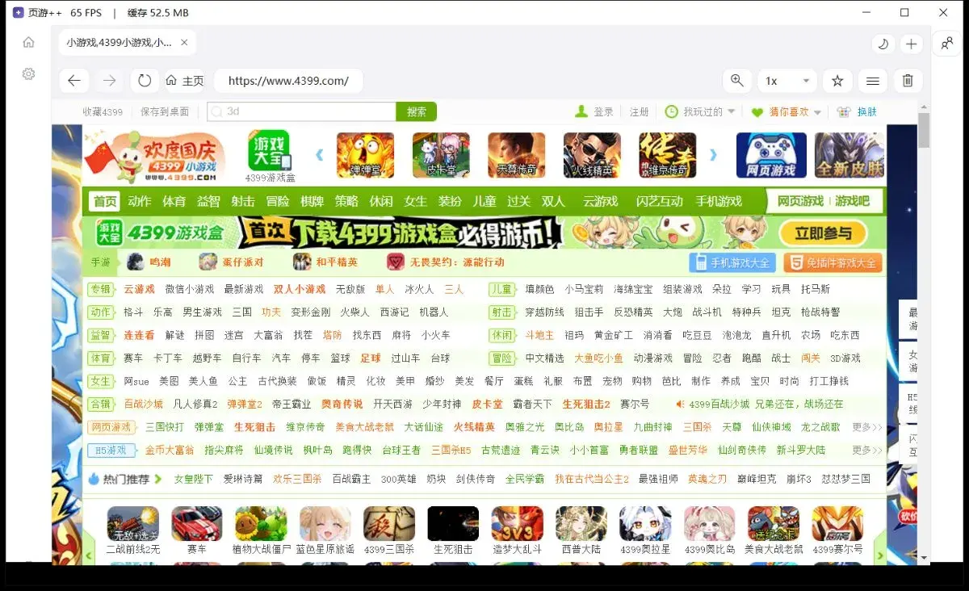The width and height of the screenshot is (969, 591).
Task: Click the 立即参与 banner button
Action: [823, 233]
